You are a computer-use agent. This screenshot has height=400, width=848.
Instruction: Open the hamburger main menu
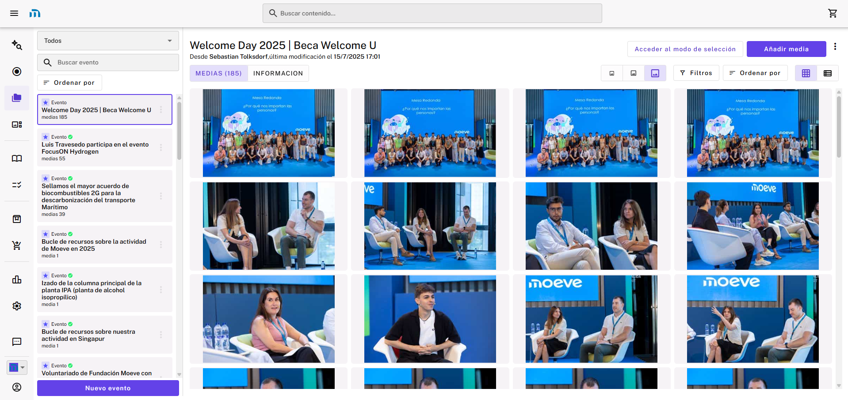coord(14,13)
